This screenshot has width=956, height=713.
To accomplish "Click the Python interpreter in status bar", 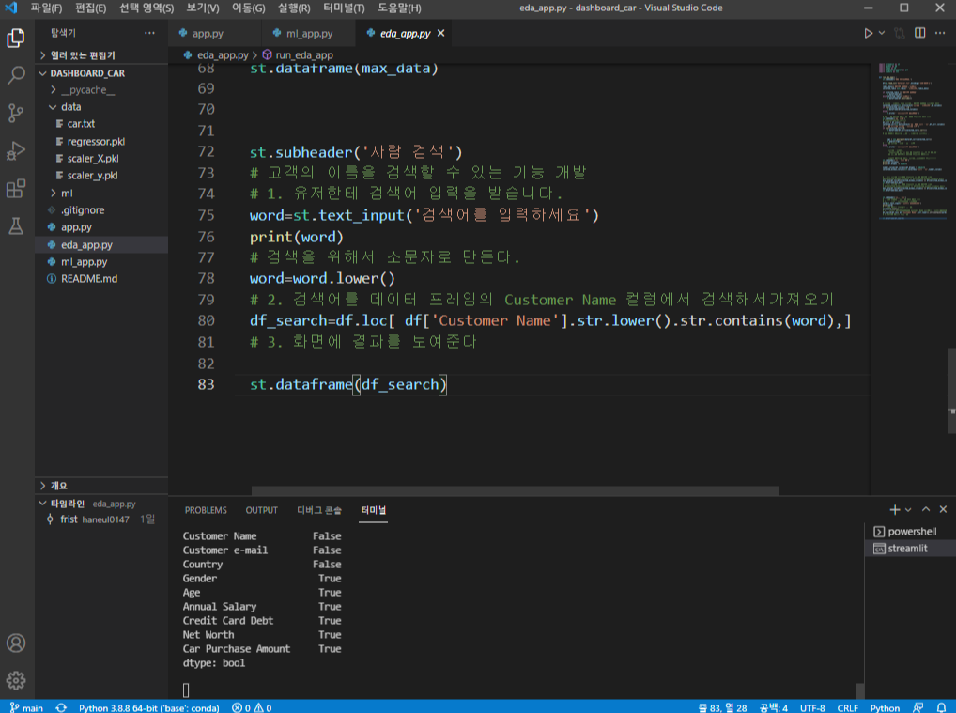I will coord(148,707).
